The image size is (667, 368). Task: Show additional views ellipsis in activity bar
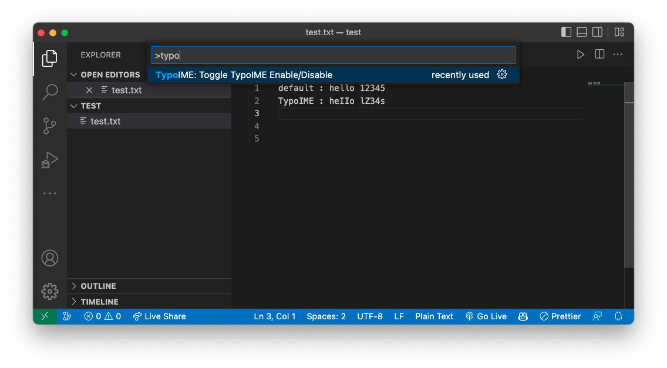50,194
